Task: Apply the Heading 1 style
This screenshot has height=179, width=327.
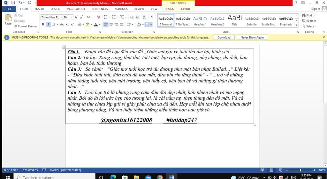Action: tap(200, 21)
